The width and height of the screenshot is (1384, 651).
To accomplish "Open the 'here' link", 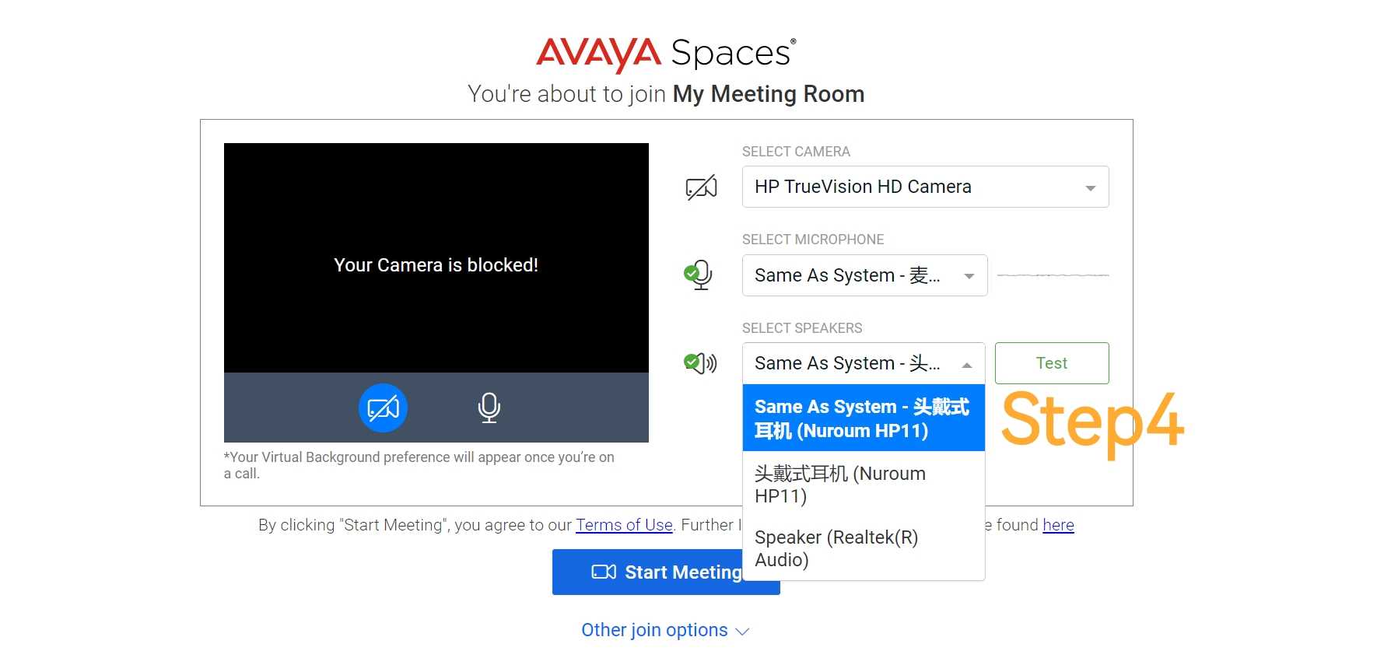I will pyautogui.click(x=1058, y=525).
